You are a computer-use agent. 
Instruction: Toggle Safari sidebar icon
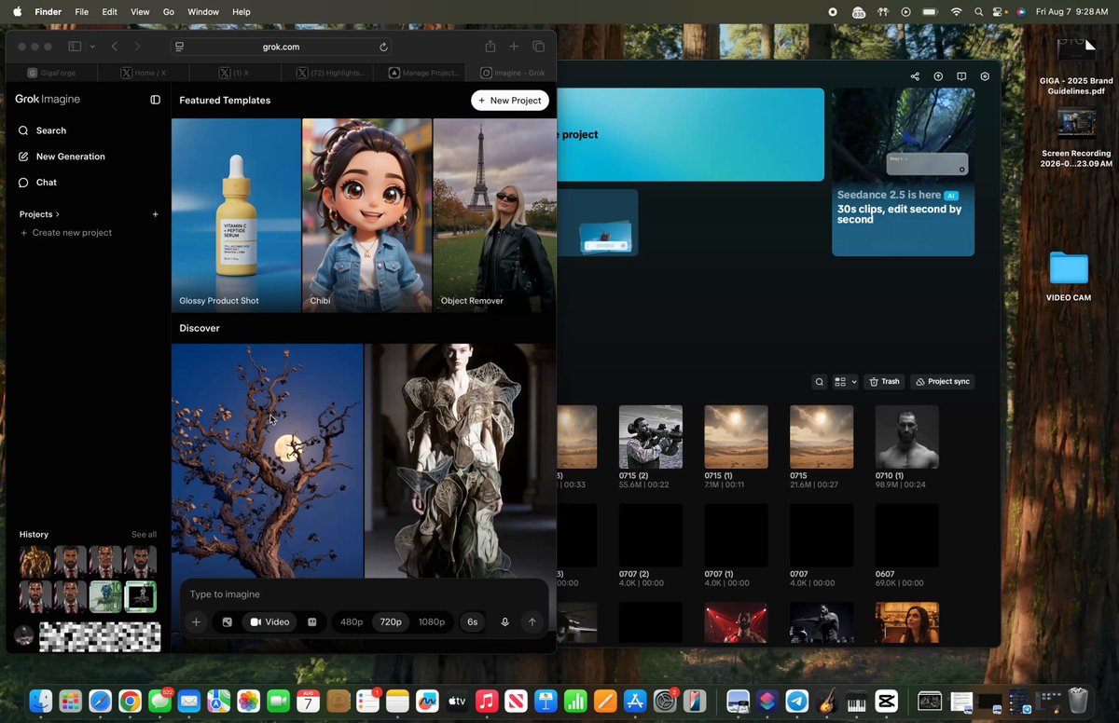75,47
